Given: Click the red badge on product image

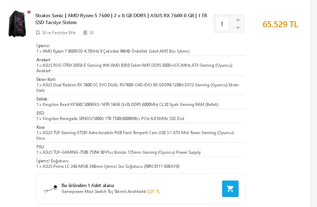Looking at the screenshot, I should click(x=29, y=12).
